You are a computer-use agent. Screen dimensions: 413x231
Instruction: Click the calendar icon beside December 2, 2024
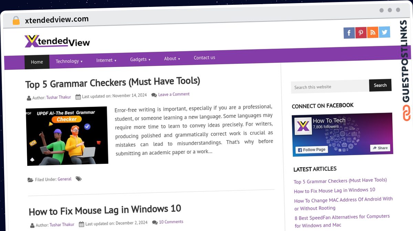pyautogui.click(x=82, y=224)
